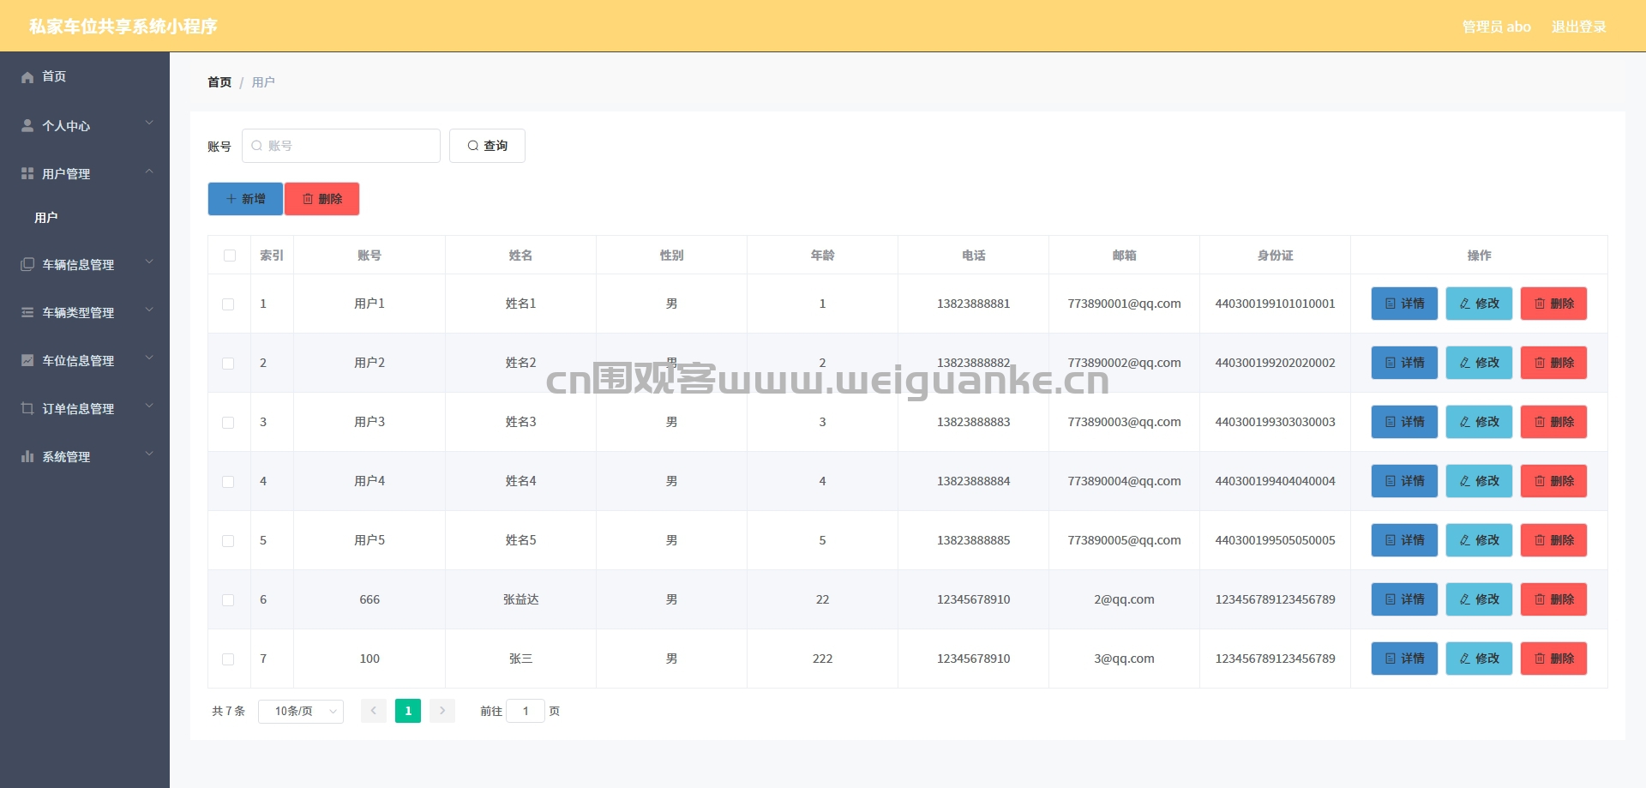Viewport: 1646px width, 788px height.
Task: Click the 前往 page number input
Action: coord(526,711)
